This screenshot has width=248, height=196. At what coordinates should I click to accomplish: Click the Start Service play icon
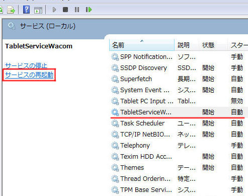(x=54, y=10)
